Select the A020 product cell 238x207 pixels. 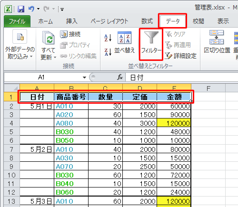[x=71, y=114]
